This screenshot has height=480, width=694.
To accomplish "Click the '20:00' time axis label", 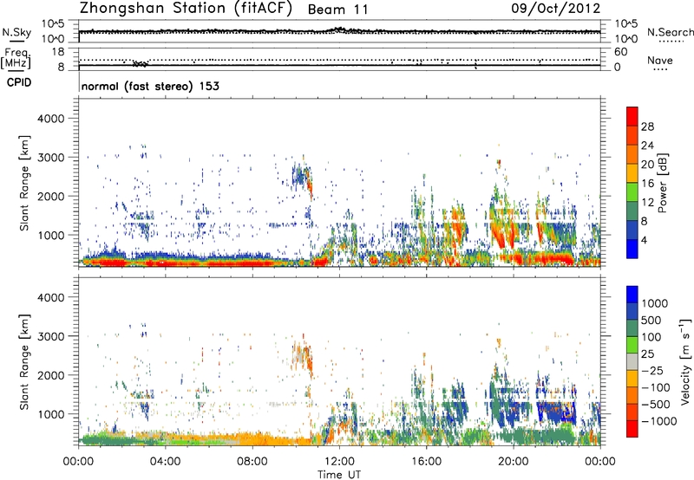I will click(513, 462).
